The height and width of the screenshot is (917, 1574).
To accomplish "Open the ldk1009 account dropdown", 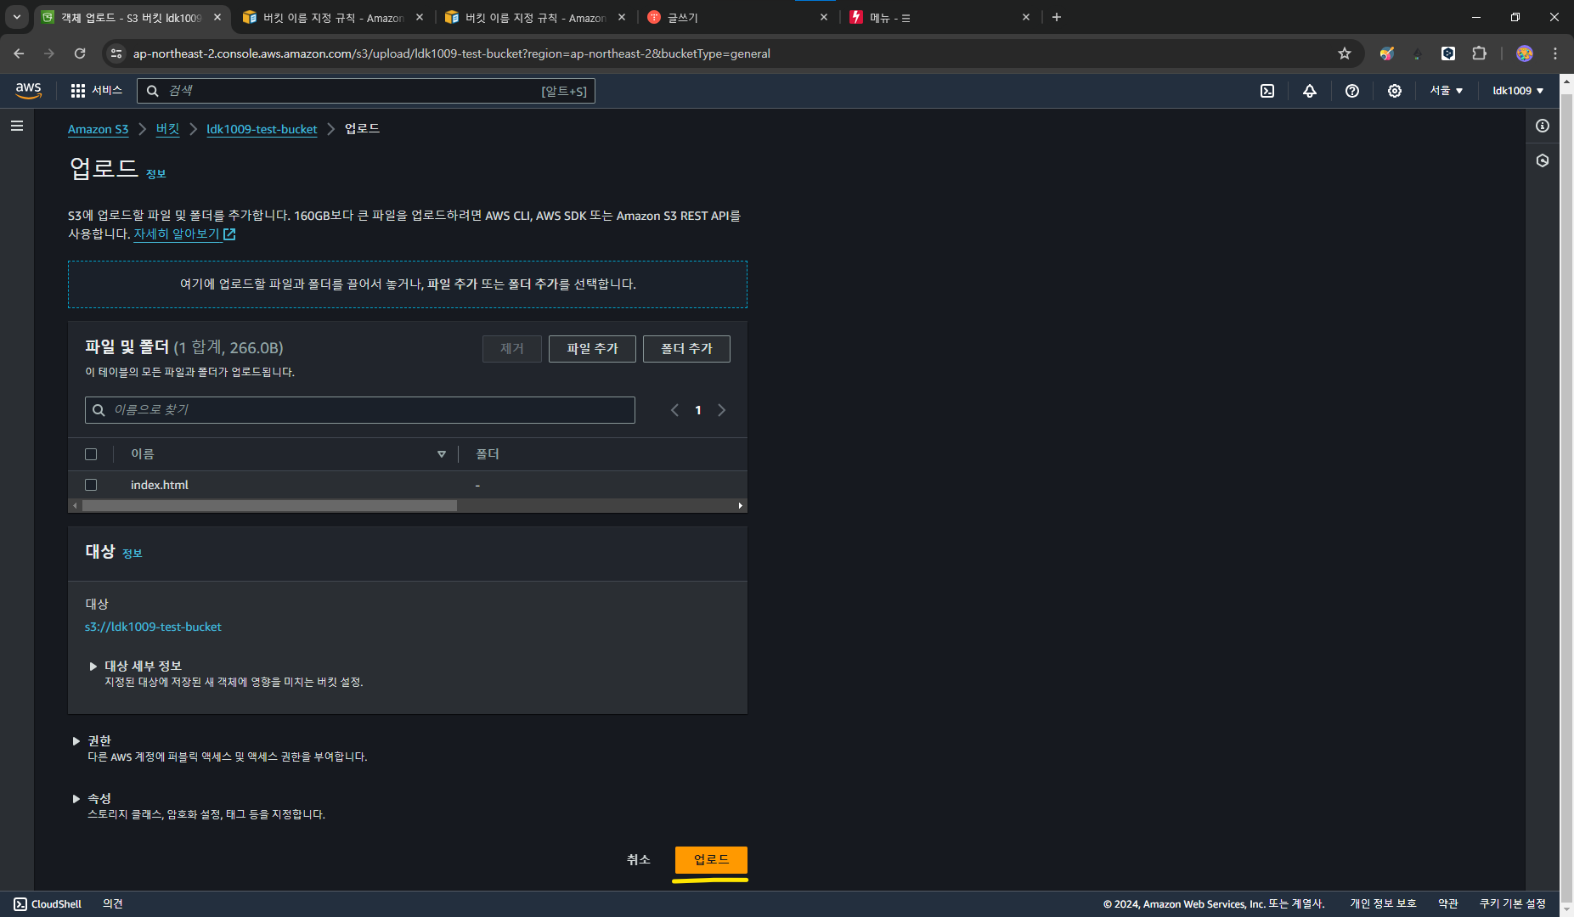I will click(1518, 91).
